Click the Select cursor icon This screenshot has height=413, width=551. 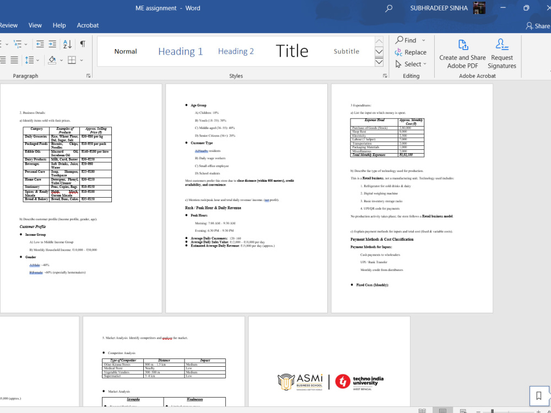[398, 64]
